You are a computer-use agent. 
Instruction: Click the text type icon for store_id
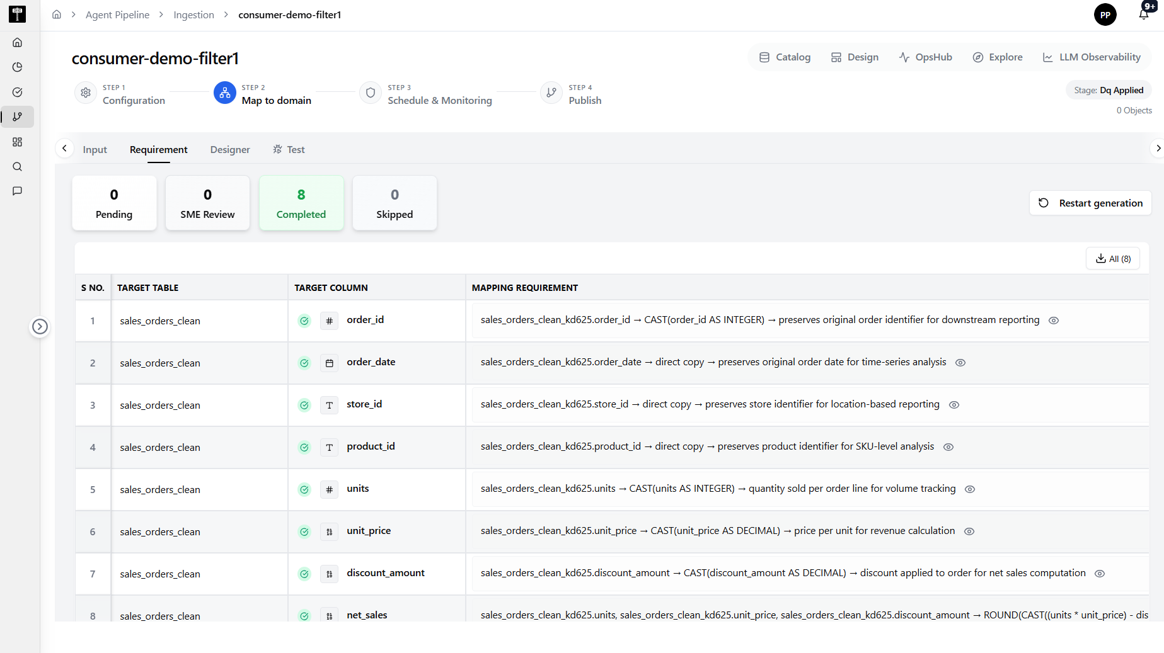pos(329,405)
